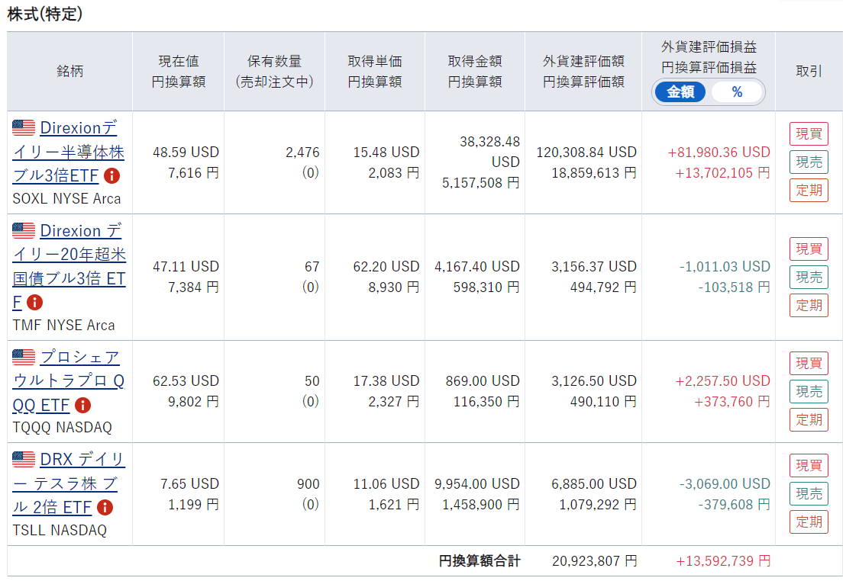Click the 120,308.84 USD valuation

(x=586, y=152)
